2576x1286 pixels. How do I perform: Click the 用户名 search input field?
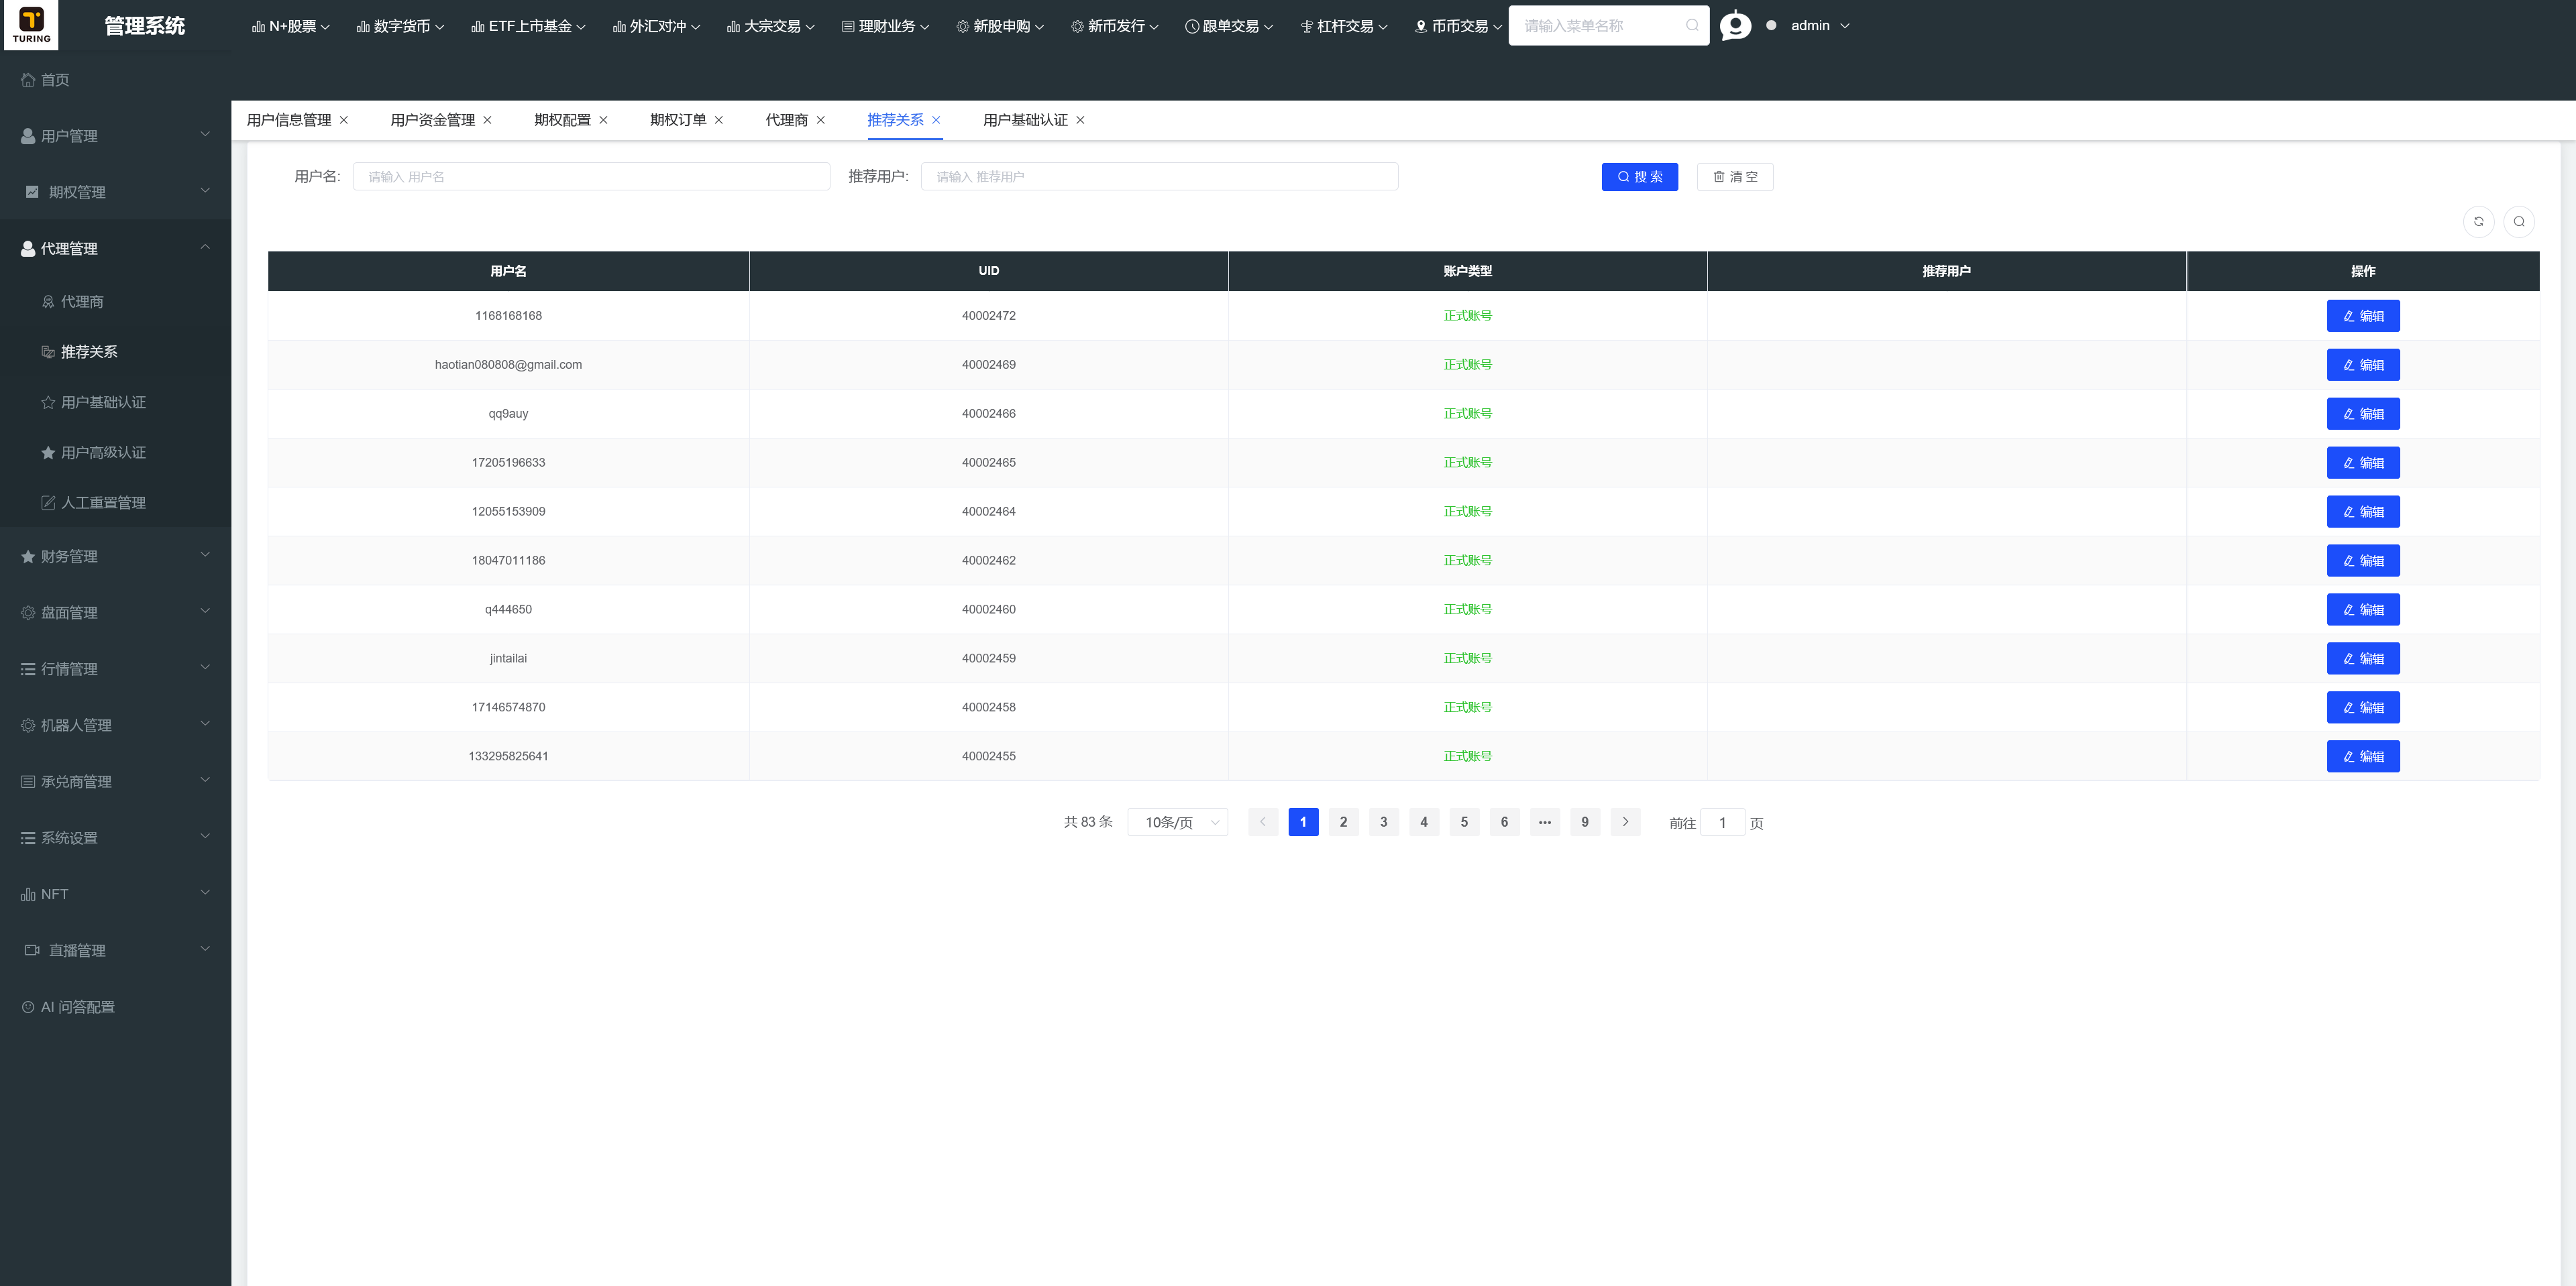(591, 177)
